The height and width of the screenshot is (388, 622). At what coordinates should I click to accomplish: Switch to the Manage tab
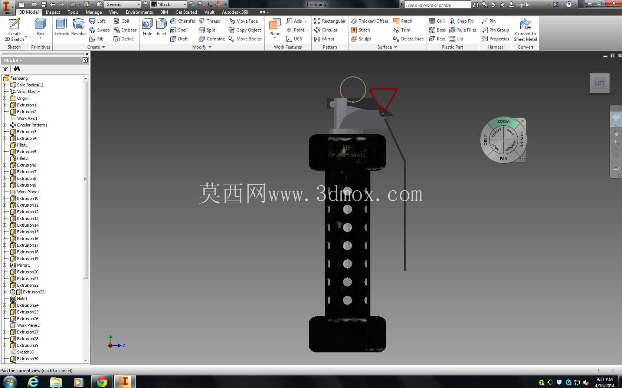coord(94,12)
